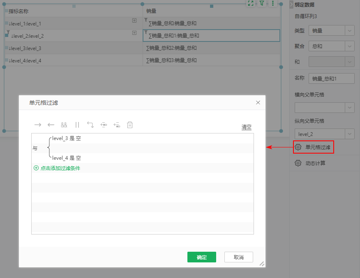Open the 横向父单元格 dropdown
The image size is (360, 278).
325,108
